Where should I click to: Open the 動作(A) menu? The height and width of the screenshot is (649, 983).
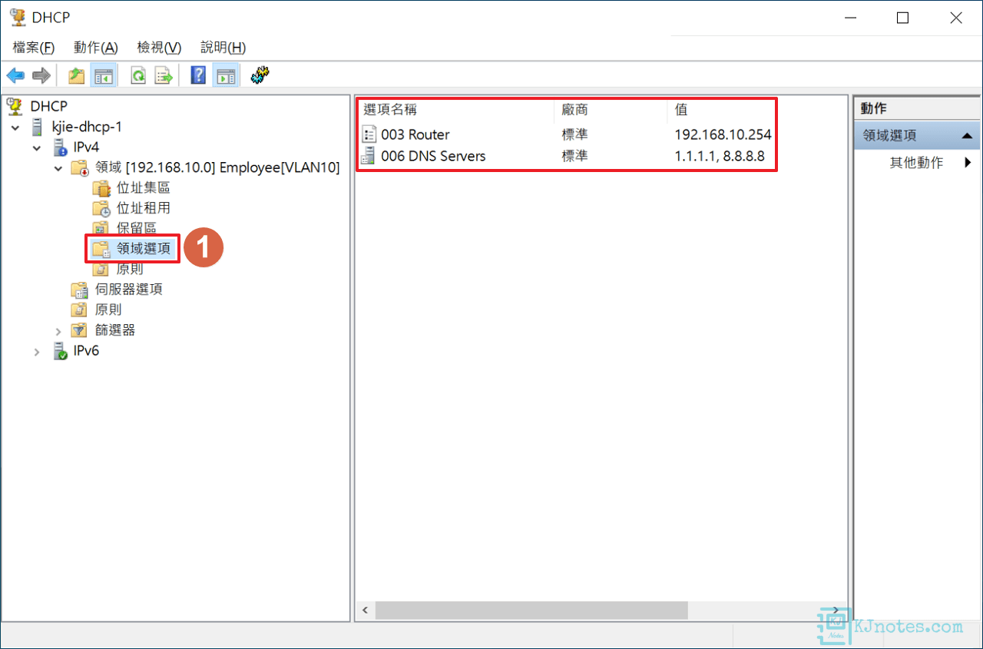point(96,48)
